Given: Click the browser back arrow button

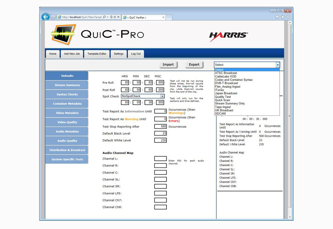Looking at the screenshot, I should click(45, 17).
